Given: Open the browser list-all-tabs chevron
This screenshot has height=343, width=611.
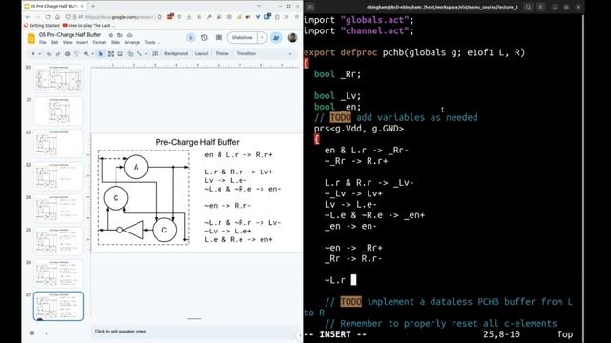Looking at the screenshot, I should click(x=259, y=7).
